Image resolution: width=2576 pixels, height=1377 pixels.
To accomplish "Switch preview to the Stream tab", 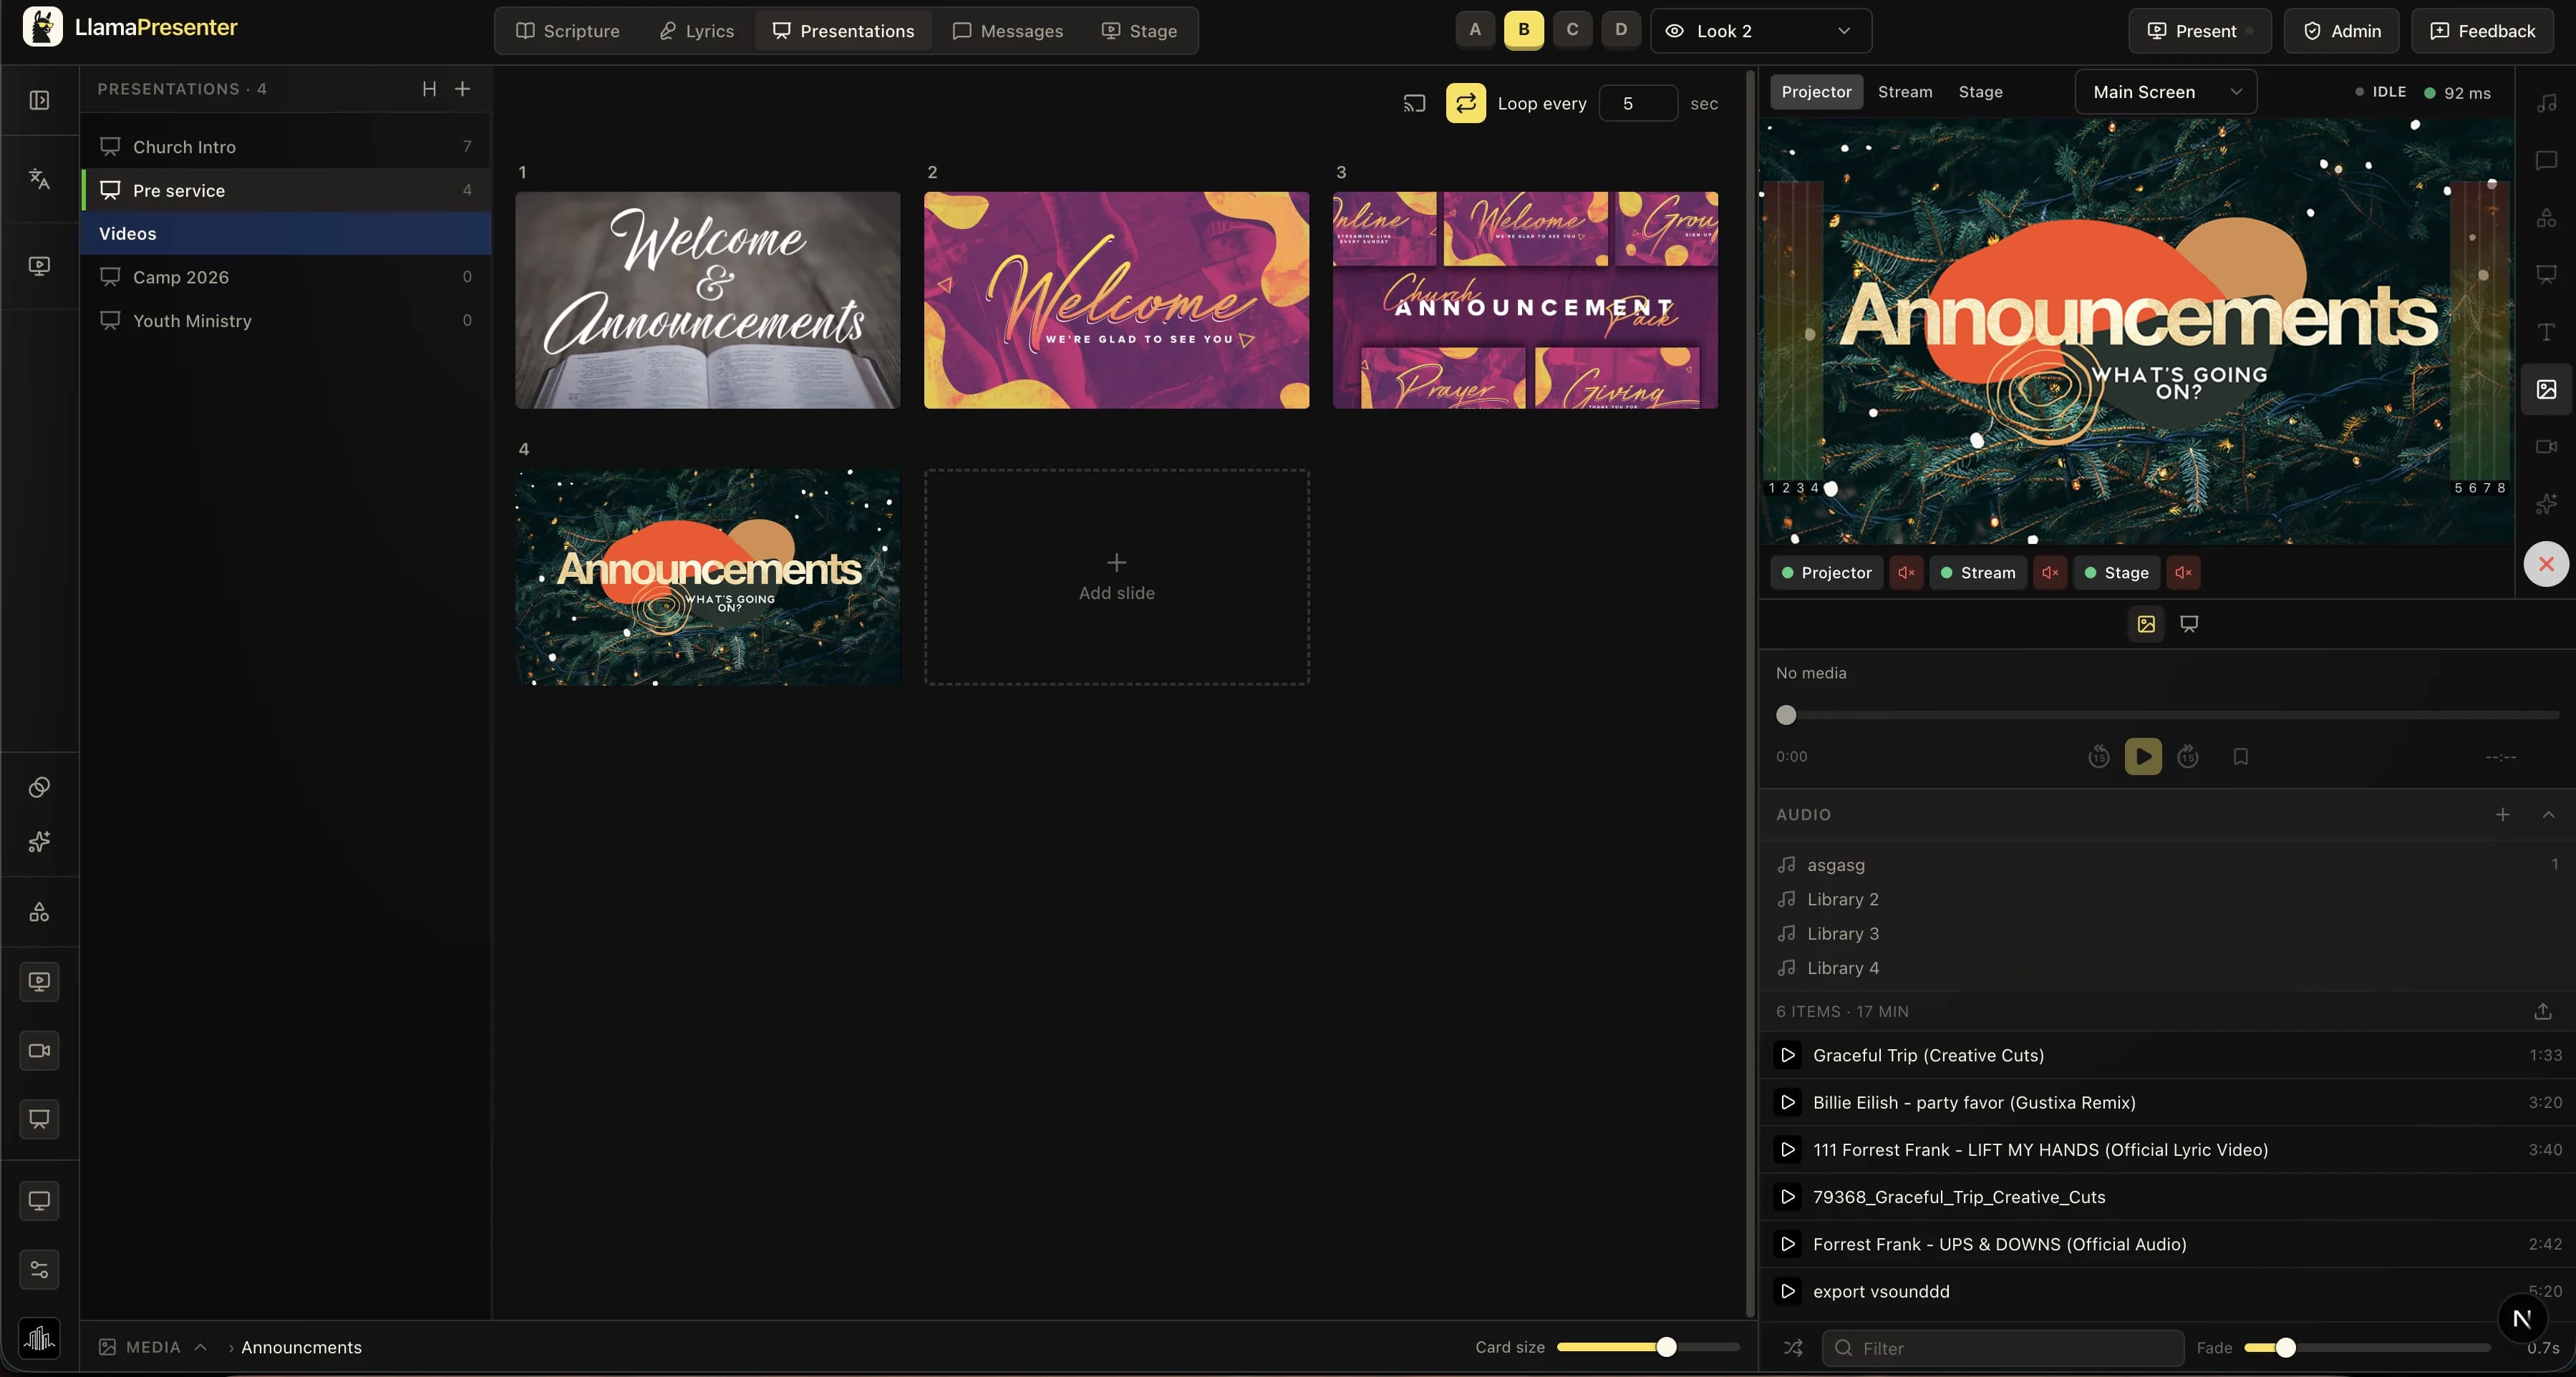I will pyautogui.click(x=1904, y=91).
